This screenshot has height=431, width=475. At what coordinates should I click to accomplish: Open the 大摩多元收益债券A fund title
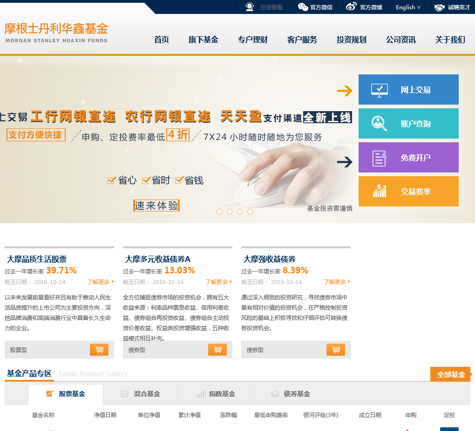tap(157, 259)
